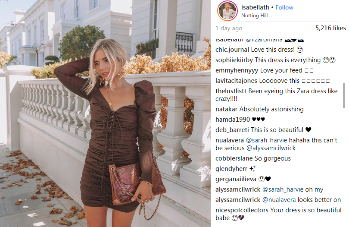Open deb_barreti commenter profile
Image resolution: width=349 pixels, height=227 pixels.
[x=232, y=130]
